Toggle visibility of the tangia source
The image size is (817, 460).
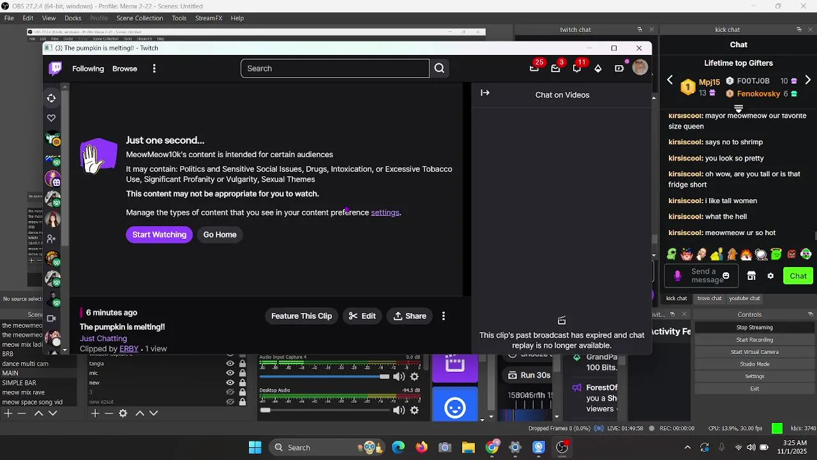(x=230, y=364)
